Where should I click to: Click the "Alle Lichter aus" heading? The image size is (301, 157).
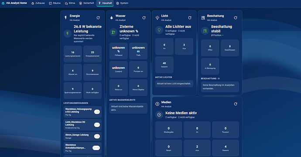(178, 27)
